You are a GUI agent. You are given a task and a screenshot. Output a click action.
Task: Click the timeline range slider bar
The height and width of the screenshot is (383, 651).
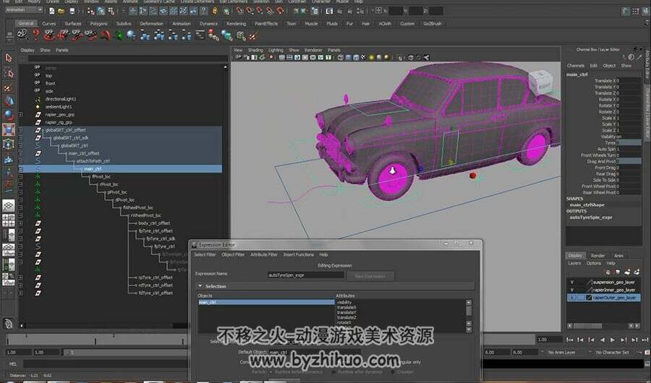[x=127, y=353]
